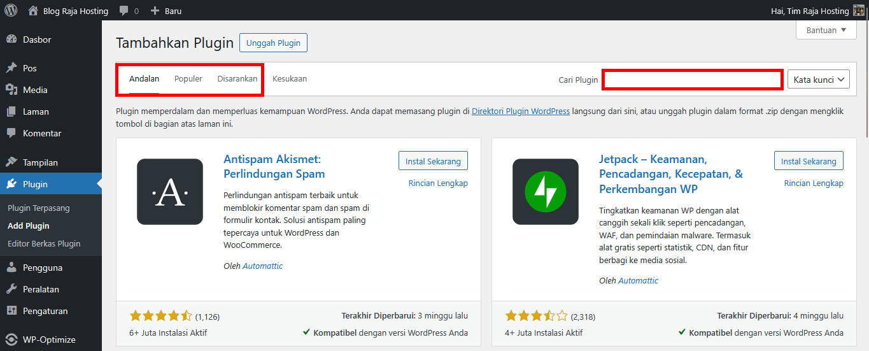
Task: Switch to the Disarankan tab
Action: pos(237,79)
